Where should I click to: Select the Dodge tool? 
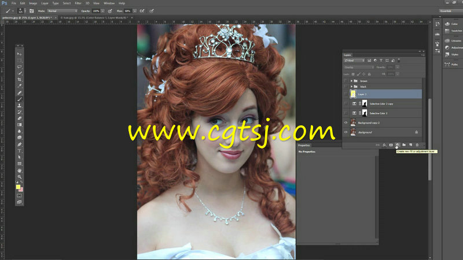(19, 138)
